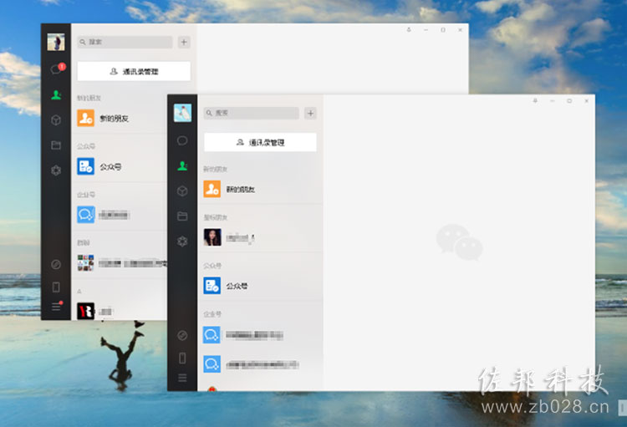627x427 pixels.
Task: Select 新的朋友 row in front window
Action: 260,190
